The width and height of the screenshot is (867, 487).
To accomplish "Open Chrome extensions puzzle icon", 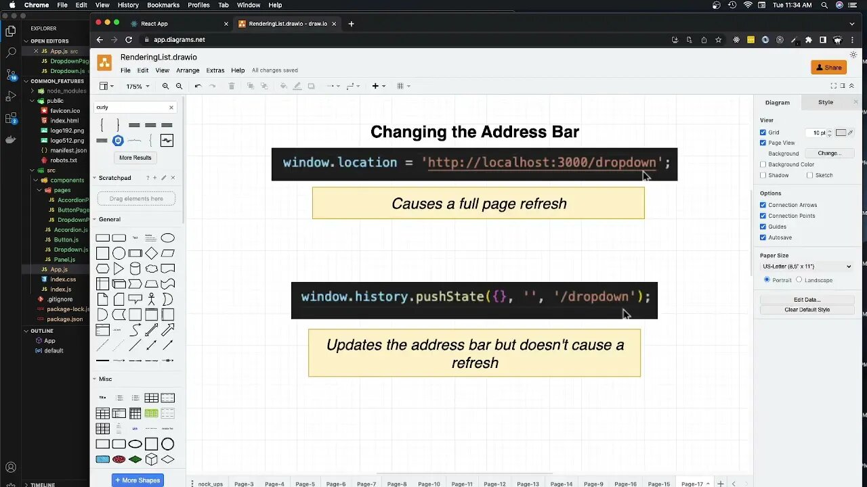I will coord(808,40).
